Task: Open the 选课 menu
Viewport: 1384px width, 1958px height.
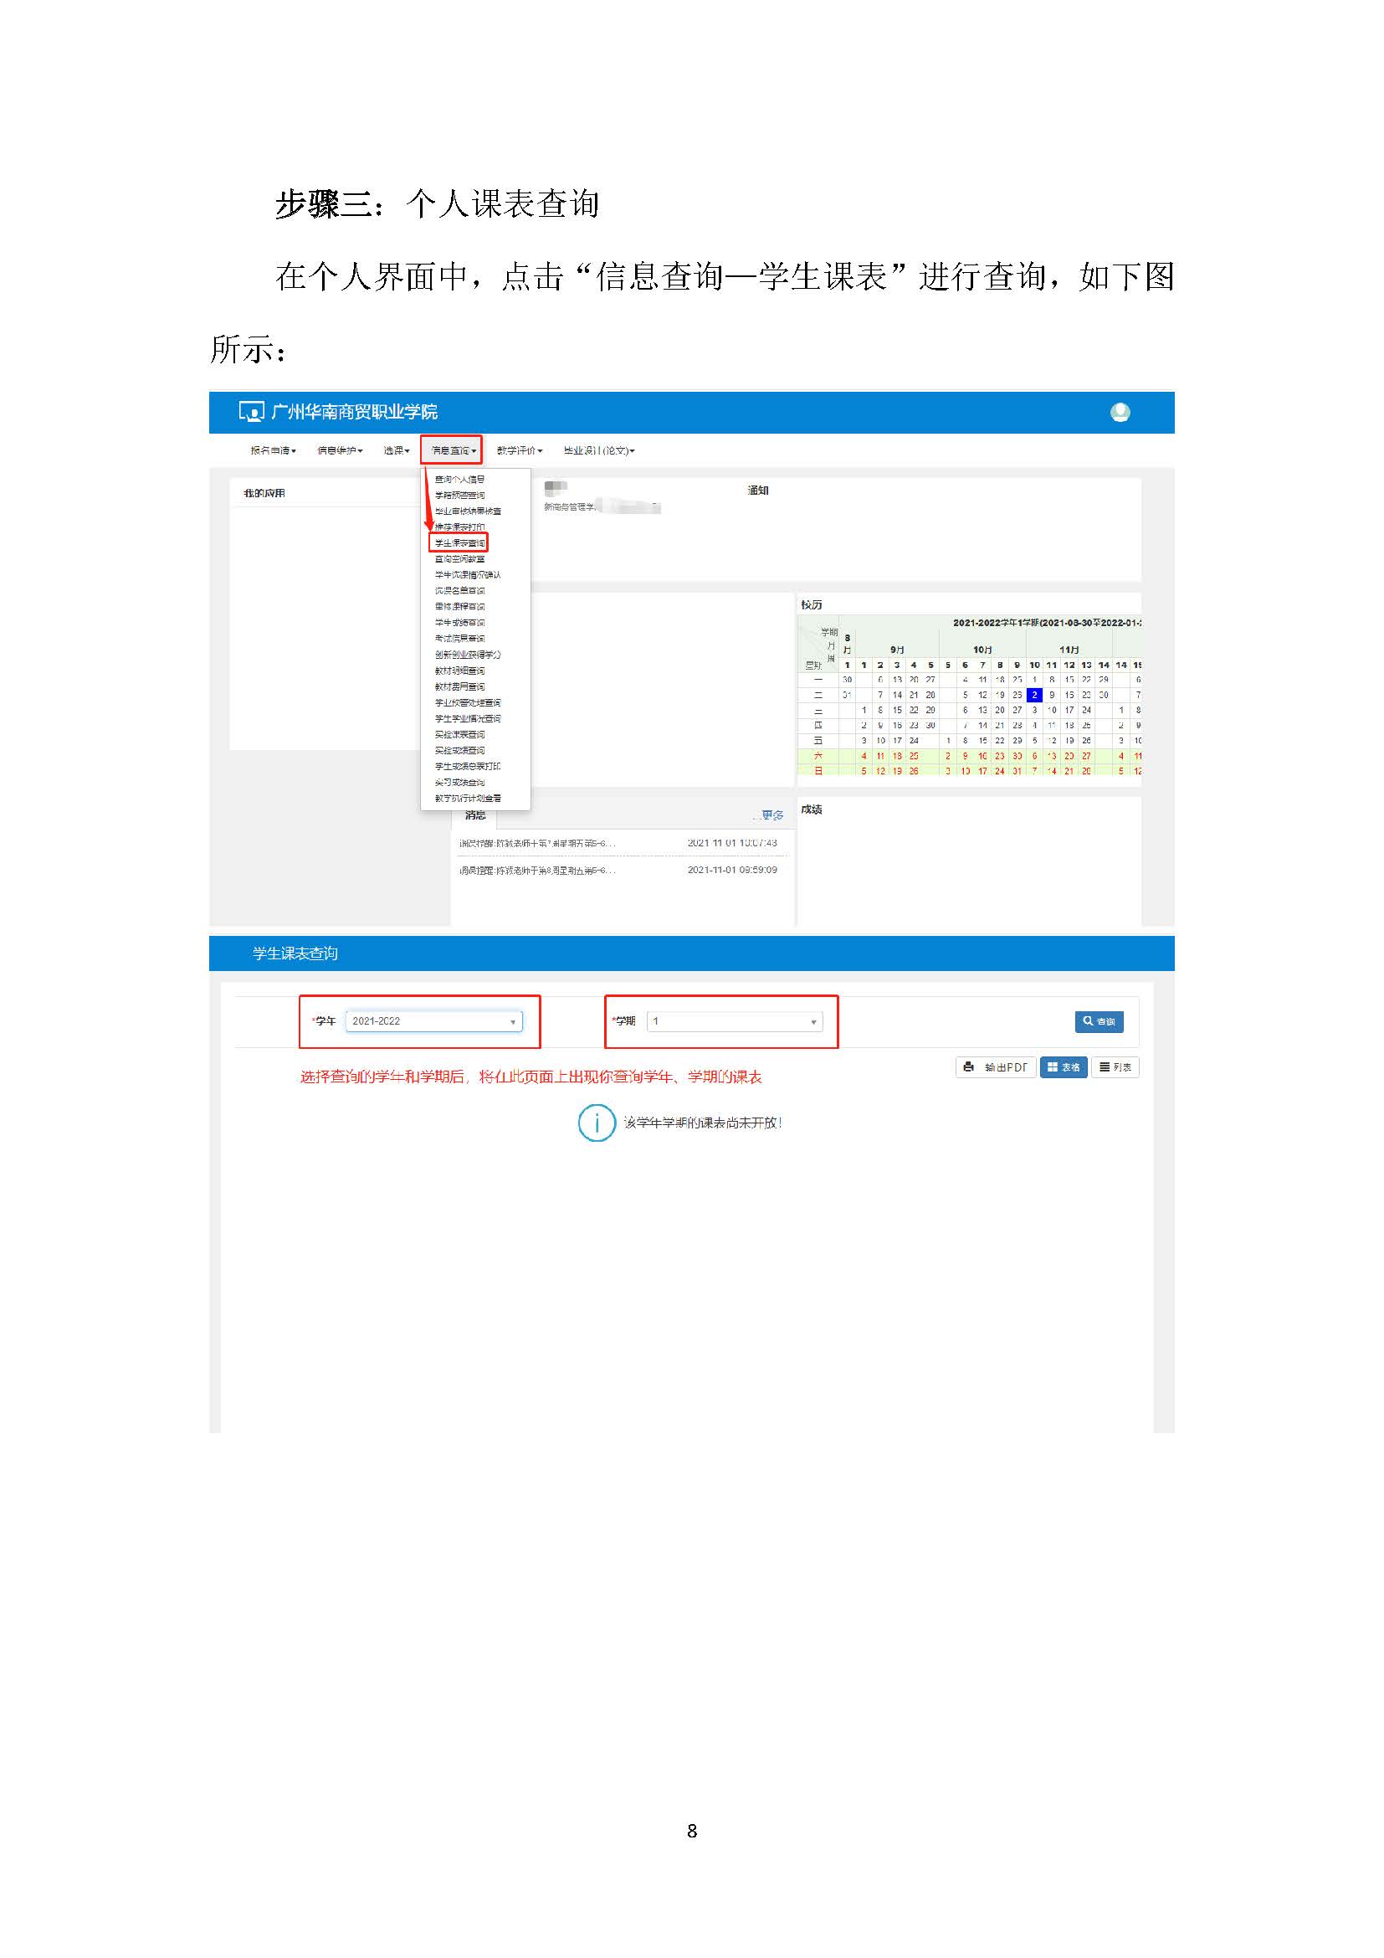Action: pos(397,450)
